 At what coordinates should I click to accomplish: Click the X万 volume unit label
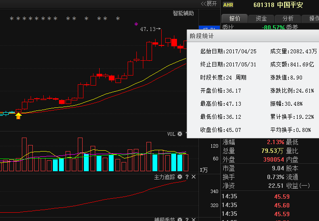click(204, 170)
